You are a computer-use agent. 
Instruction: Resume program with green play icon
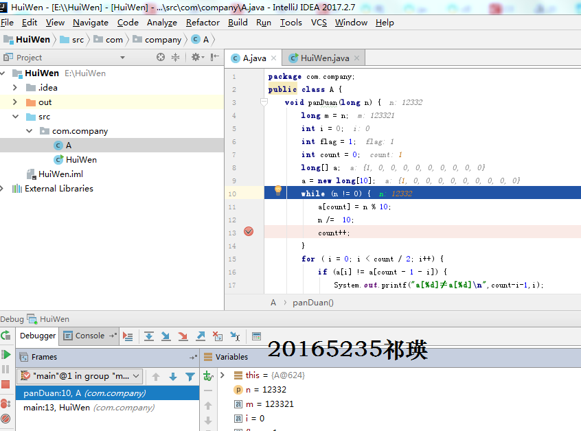click(x=5, y=354)
